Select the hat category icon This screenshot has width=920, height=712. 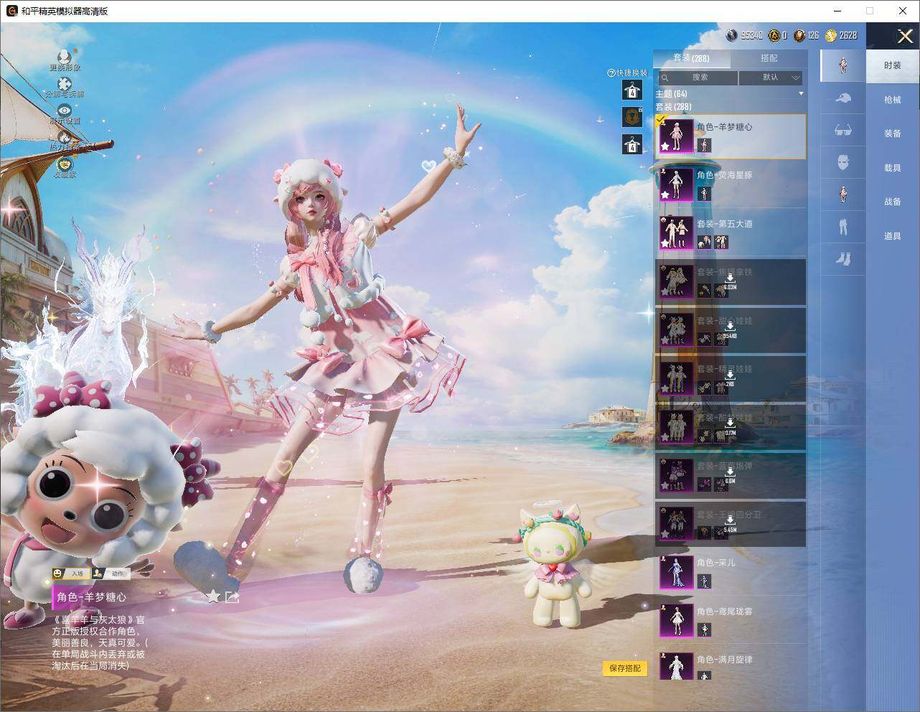843,98
